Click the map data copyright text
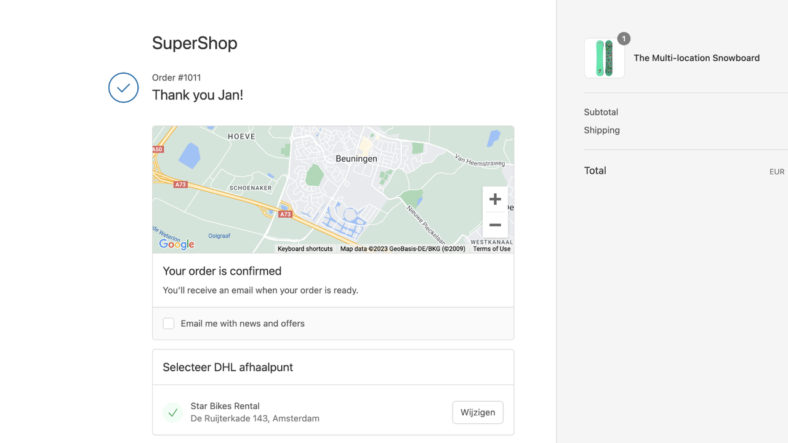 pyautogui.click(x=403, y=249)
